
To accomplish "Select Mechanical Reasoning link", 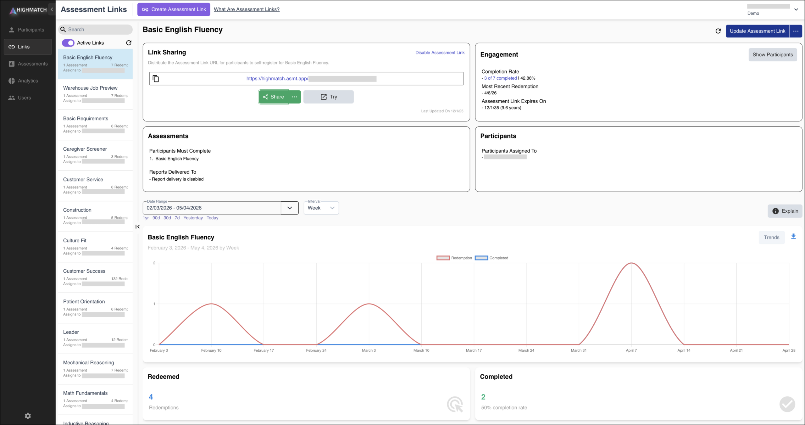I will pos(95,369).
